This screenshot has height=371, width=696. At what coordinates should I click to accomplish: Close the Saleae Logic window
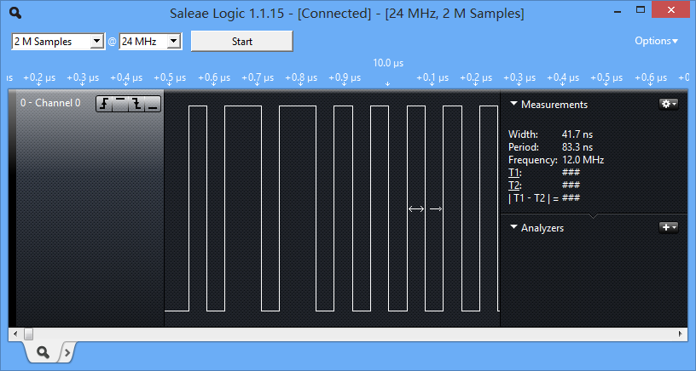pos(671,10)
